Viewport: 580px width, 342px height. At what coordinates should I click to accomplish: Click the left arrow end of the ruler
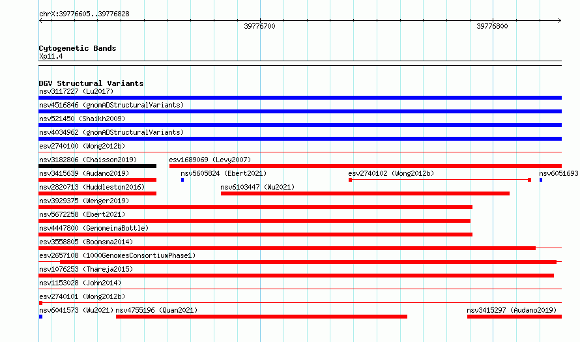coord(40,20)
